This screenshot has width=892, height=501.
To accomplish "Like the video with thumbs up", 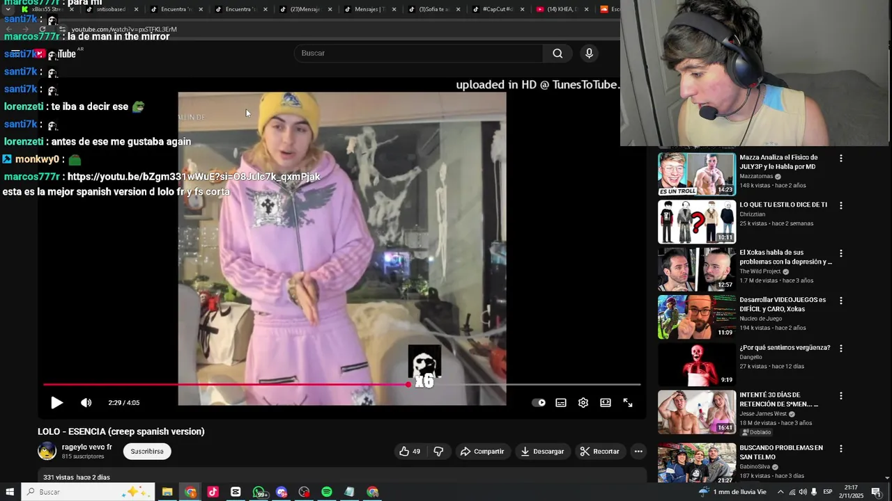I will coord(410,452).
